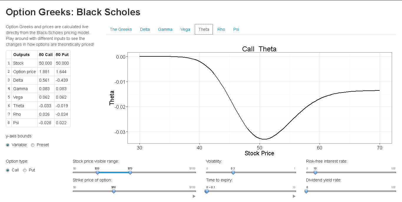Click the Volatility slider handle
Image resolution: width=402 pixels, height=202 pixels.
click(233, 173)
